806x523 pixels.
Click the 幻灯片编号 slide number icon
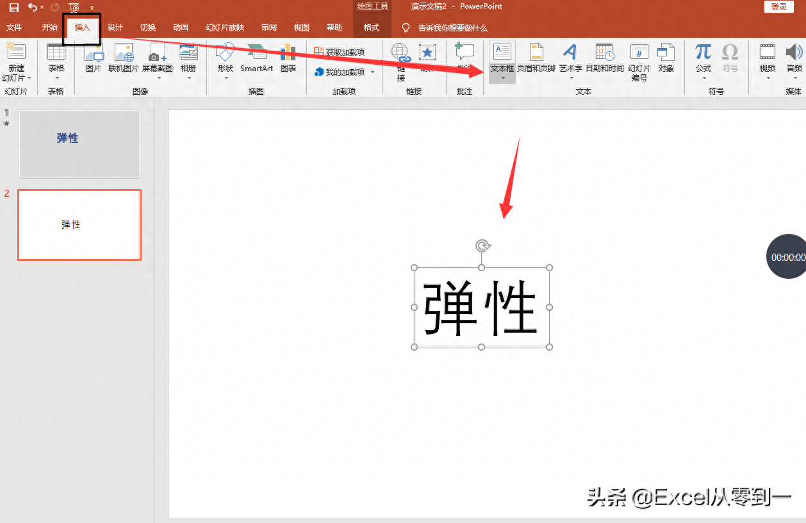point(639,62)
